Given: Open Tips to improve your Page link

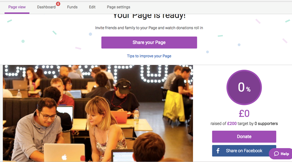Looking at the screenshot, I should 149,56.
